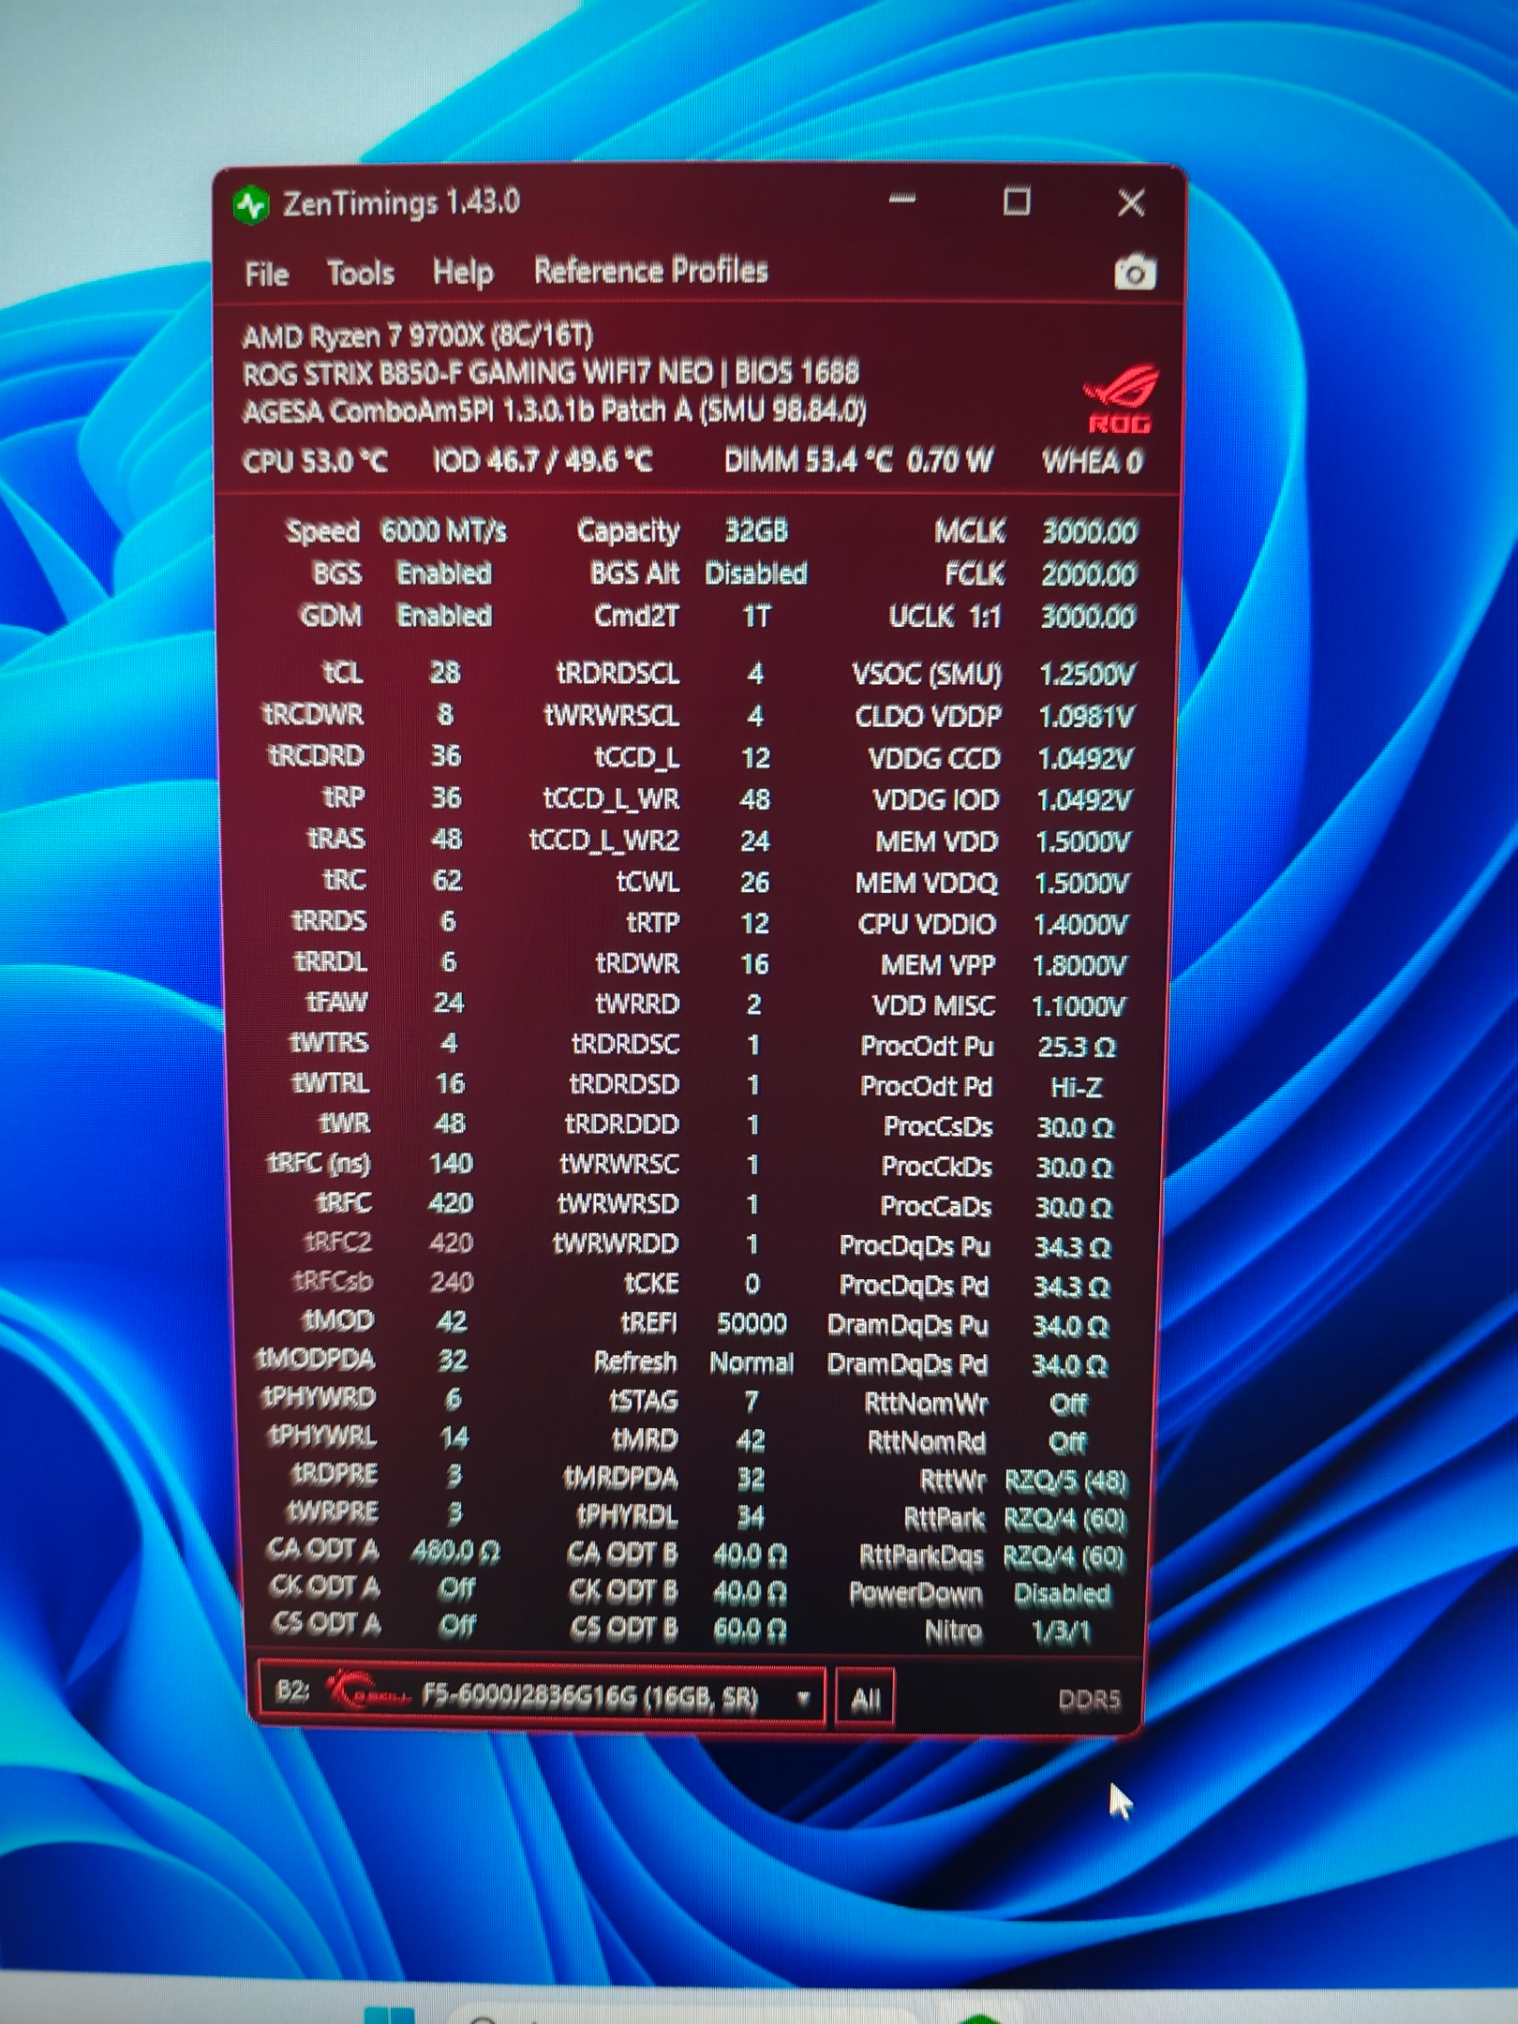This screenshot has width=1518, height=2024.
Task: Open the Help menu
Action: pos(463,273)
